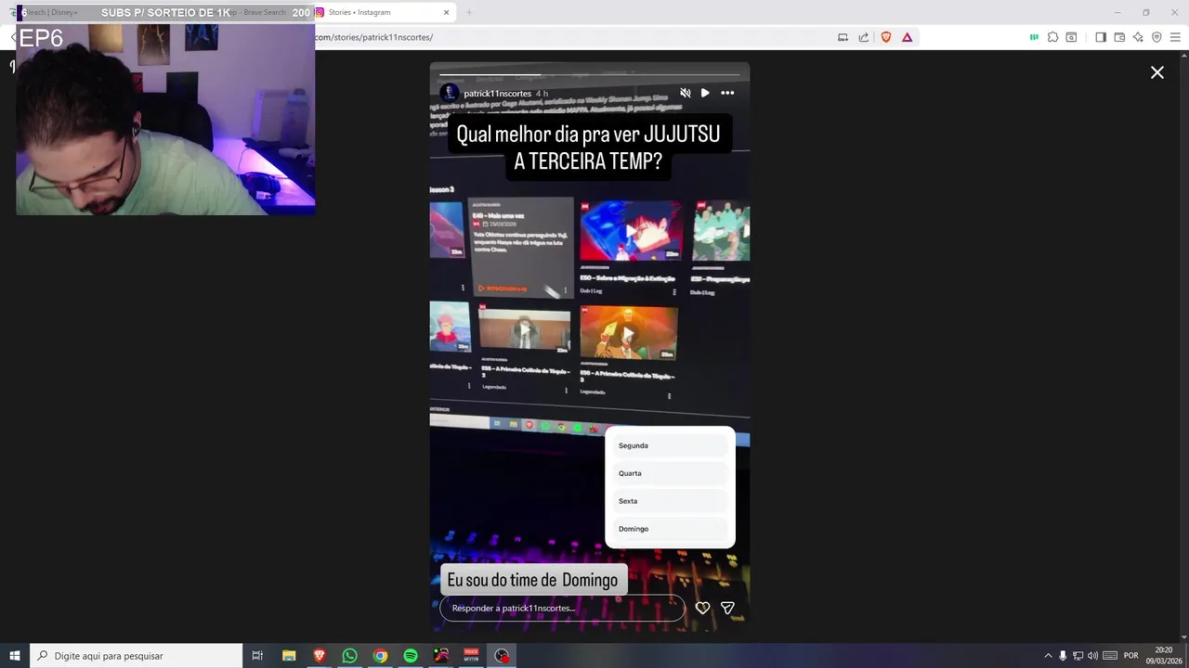Open the touch keyboard tray icon
Image resolution: width=1189 pixels, height=668 pixels.
pyautogui.click(x=1110, y=656)
